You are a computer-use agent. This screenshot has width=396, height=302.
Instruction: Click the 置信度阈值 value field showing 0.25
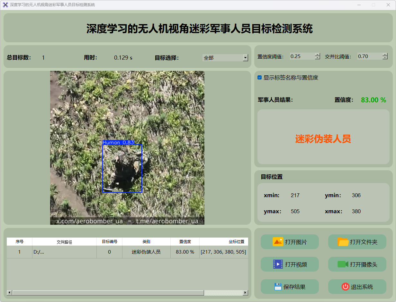tap(301, 56)
